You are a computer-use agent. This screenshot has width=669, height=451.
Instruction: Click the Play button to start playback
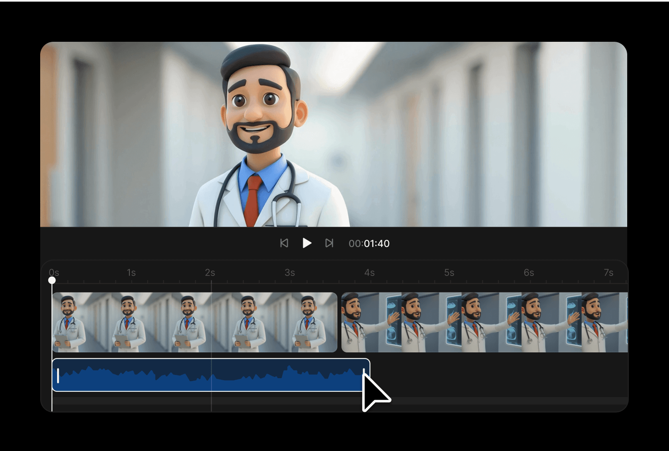[x=308, y=243]
